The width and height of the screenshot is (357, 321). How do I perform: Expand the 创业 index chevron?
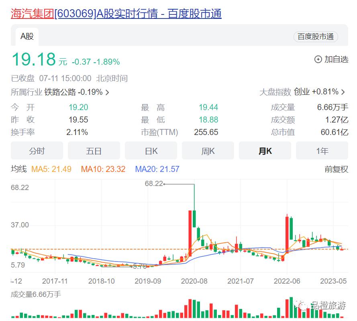(343, 92)
